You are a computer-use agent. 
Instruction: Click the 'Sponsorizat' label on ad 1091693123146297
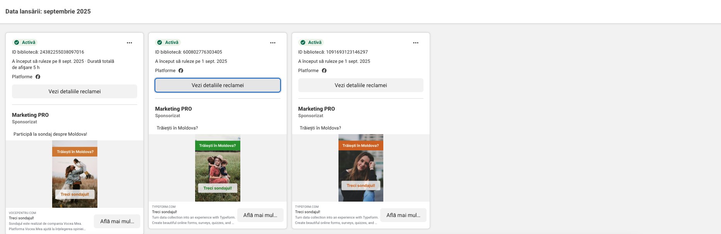coord(311,116)
